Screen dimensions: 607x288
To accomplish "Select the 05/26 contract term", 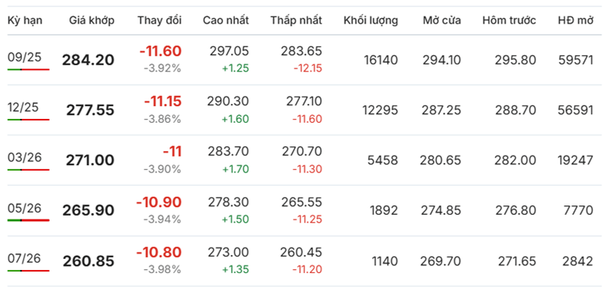I will [x=24, y=208].
